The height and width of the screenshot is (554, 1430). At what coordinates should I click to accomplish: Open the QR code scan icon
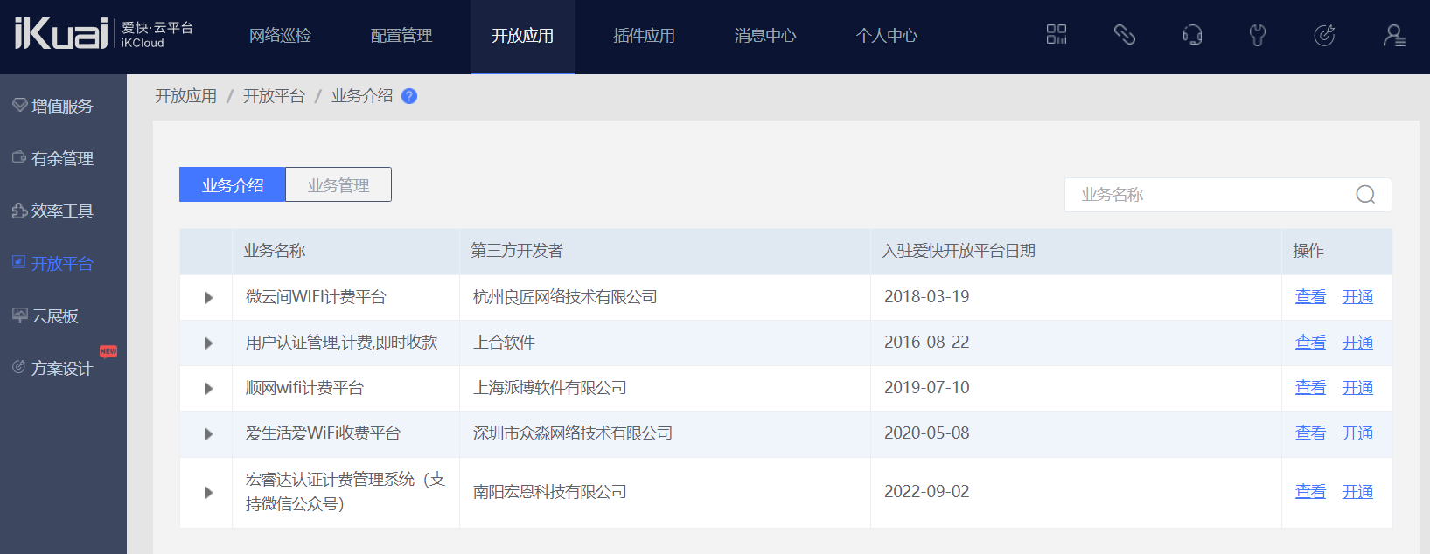click(1057, 35)
